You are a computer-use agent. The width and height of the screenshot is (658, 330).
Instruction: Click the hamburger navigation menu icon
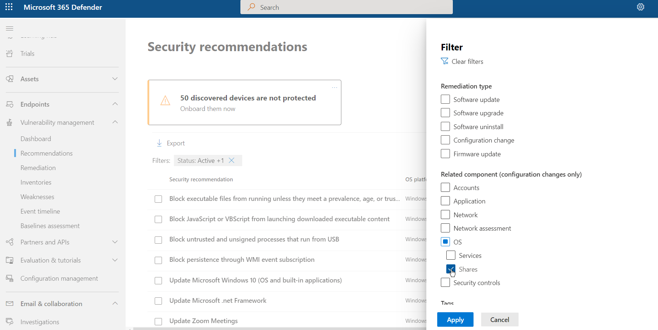pos(10,28)
